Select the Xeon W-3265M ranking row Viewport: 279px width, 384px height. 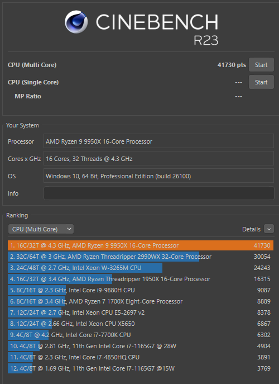point(141,268)
